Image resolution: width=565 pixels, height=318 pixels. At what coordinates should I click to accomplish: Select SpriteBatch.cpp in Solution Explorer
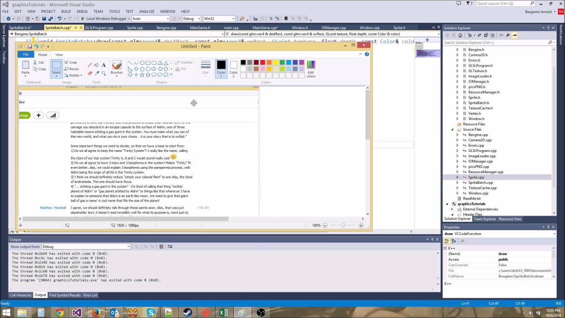coord(480,182)
